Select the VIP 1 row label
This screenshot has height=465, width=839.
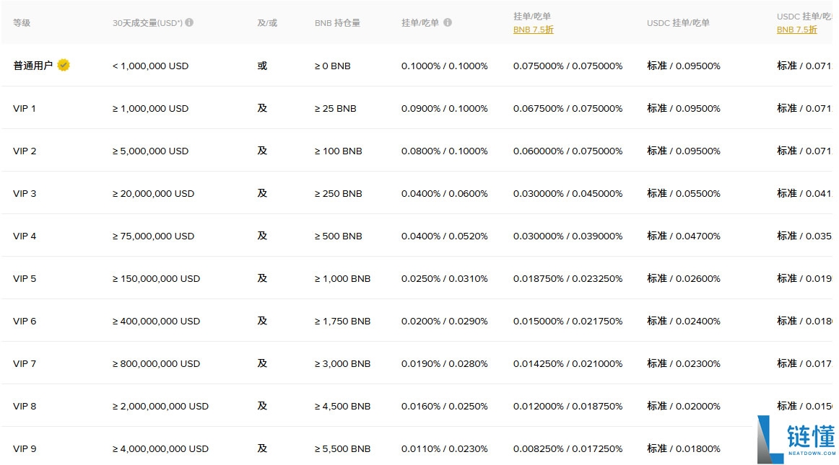point(24,108)
